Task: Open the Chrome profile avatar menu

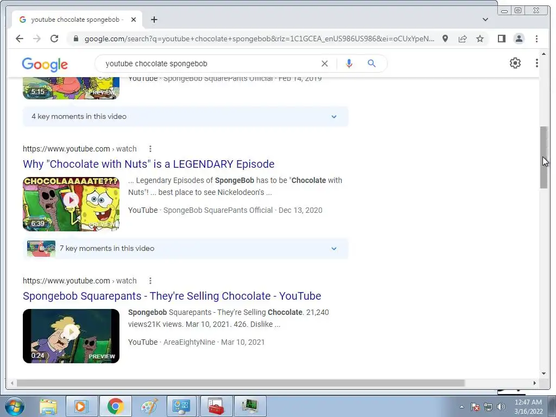Action: (x=519, y=39)
